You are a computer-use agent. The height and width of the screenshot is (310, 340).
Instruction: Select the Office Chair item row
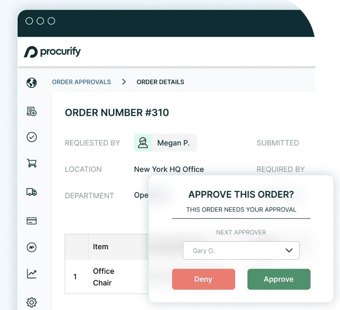pyautogui.click(x=103, y=277)
